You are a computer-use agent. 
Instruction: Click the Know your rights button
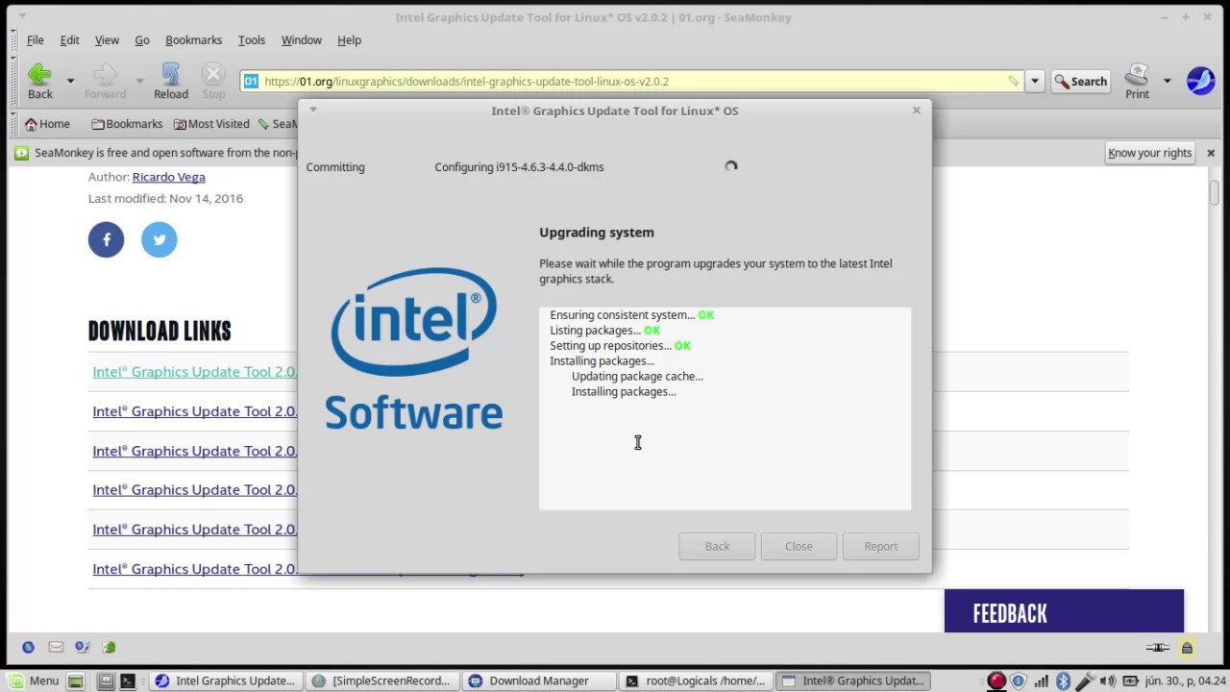pyautogui.click(x=1149, y=153)
